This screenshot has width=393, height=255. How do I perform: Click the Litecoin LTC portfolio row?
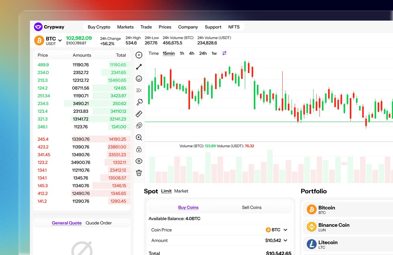coord(348,245)
